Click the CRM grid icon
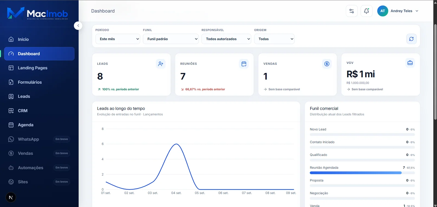 (11, 111)
